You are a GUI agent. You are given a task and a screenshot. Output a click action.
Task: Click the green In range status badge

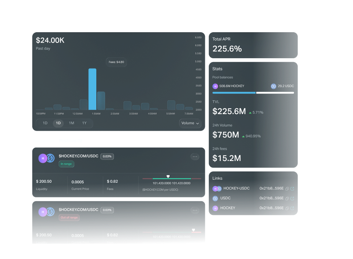point(66,164)
